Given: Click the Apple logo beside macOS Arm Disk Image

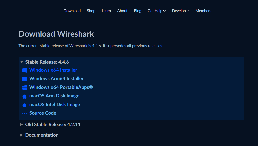Looking at the screenshot, I should point(24,96).
